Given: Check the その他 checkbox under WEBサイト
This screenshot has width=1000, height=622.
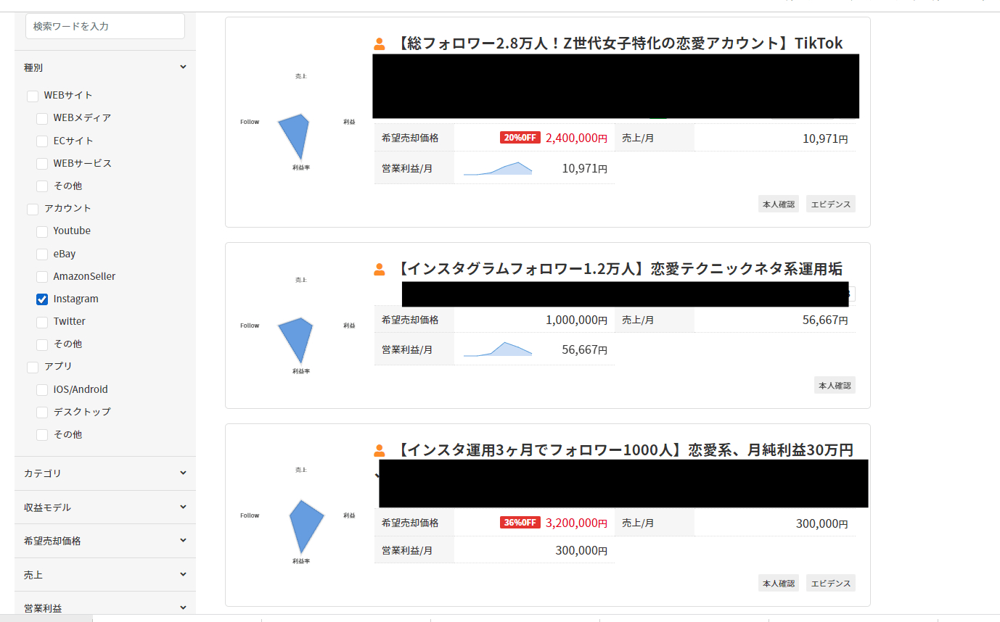Looking at the screenshot, I should [x=42, y=186].
